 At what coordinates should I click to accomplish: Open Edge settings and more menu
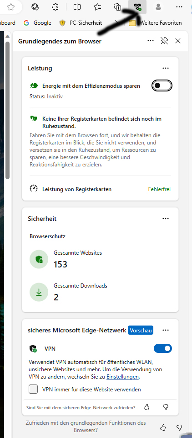[180, 7]
